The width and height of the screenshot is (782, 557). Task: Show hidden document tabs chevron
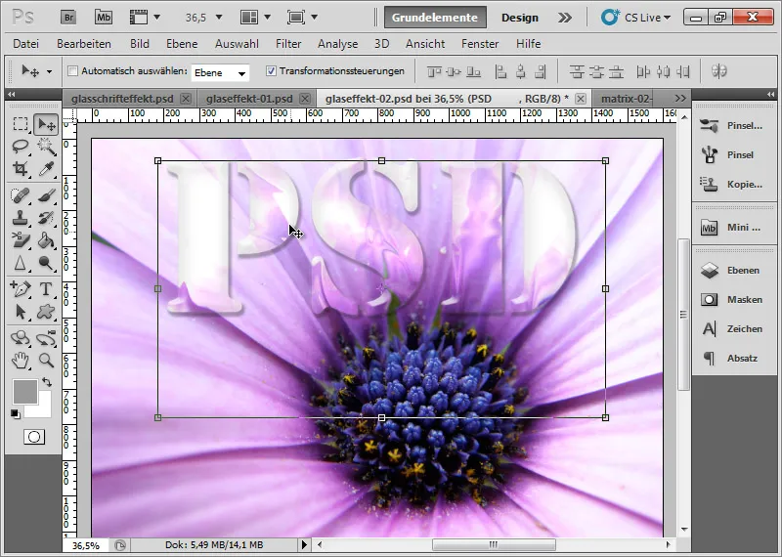click(680, 99)
